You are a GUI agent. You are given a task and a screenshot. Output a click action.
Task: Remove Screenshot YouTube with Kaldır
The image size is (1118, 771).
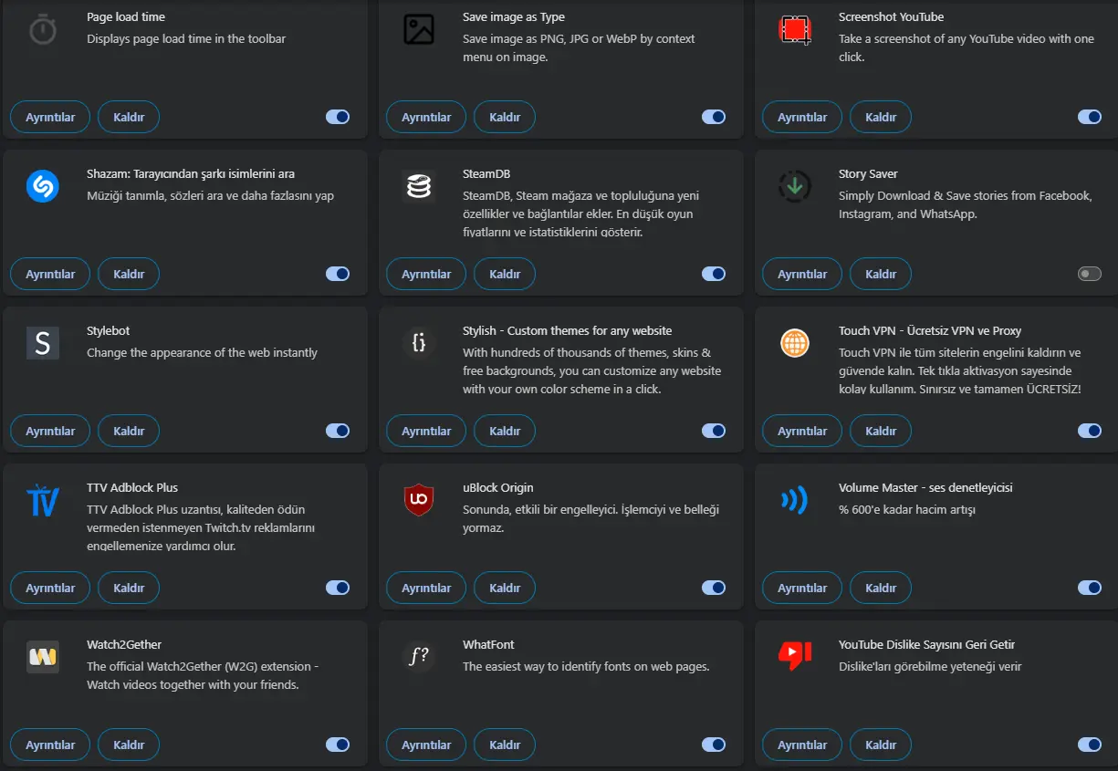[881, 117]
